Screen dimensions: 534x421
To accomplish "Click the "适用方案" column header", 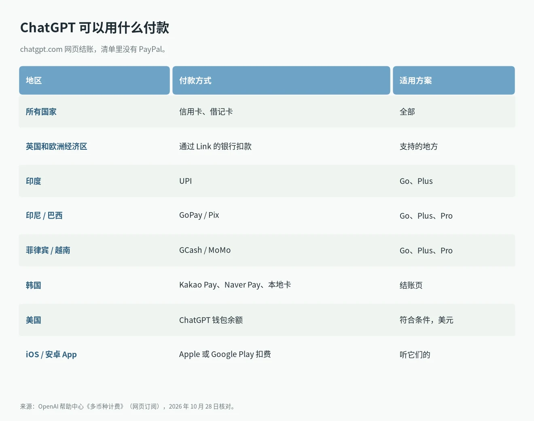I will (454, 81).
